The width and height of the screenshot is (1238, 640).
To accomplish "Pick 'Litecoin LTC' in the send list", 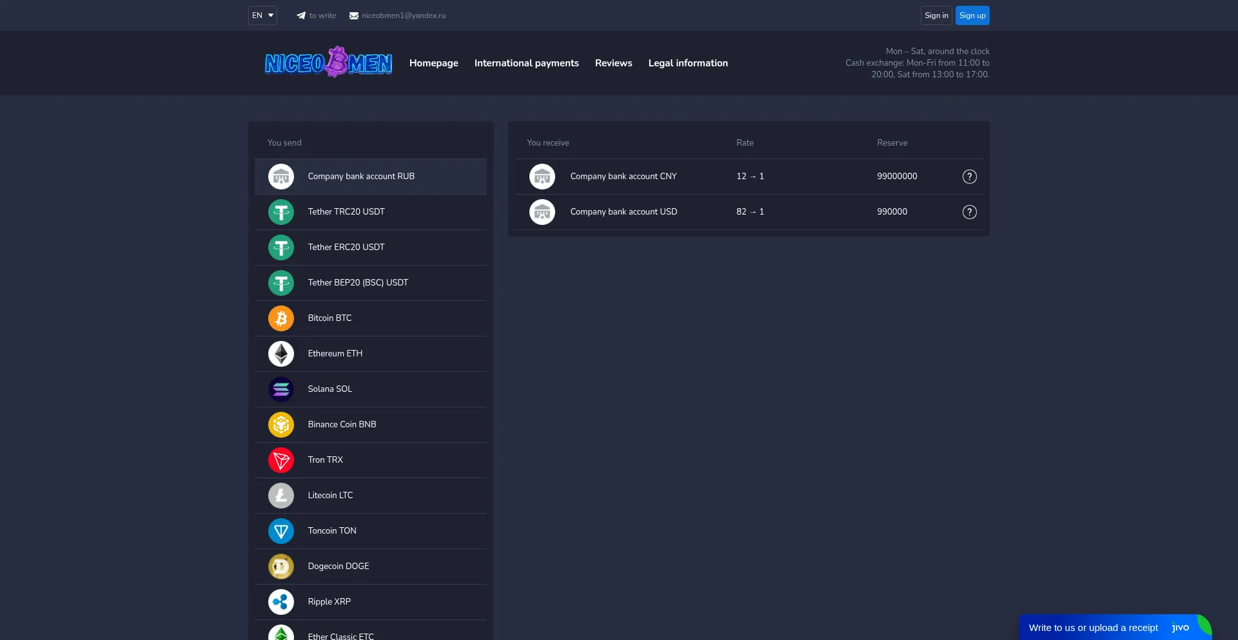I will pos(371,496).
